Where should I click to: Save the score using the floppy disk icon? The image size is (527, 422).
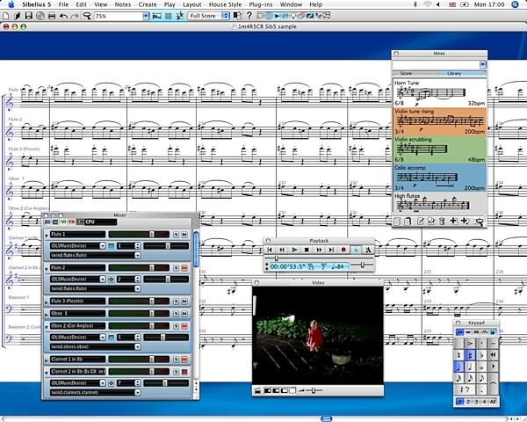tap(29, 16)
